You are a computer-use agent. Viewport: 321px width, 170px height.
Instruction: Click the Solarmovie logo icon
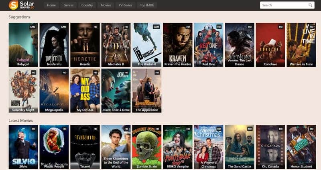click(x=14, y=5)
